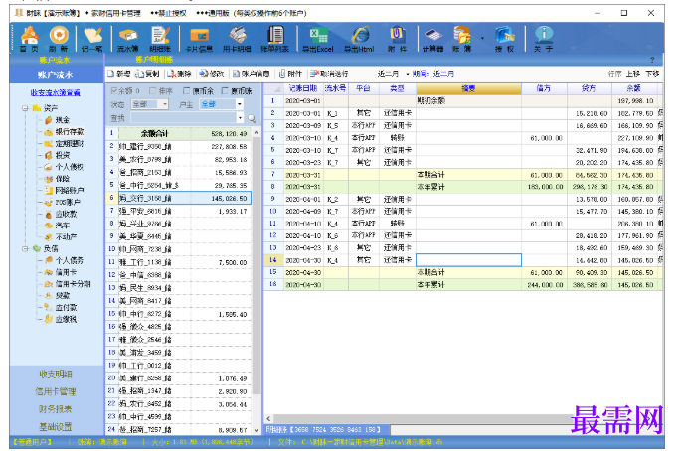Open the 查找 combo box arrow
The image size is (682, 451).
(240, 118)
